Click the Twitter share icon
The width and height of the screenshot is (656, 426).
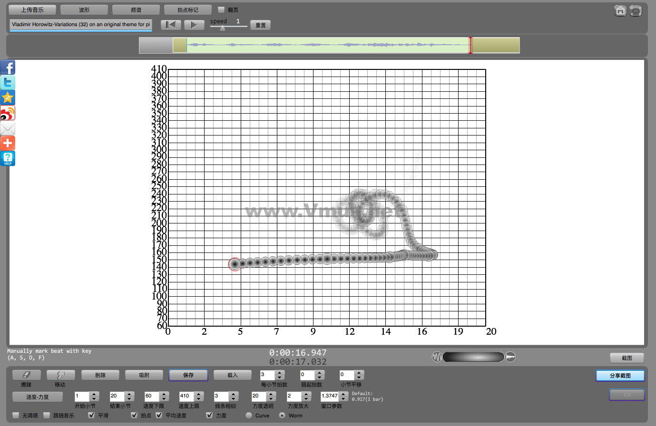8,83
